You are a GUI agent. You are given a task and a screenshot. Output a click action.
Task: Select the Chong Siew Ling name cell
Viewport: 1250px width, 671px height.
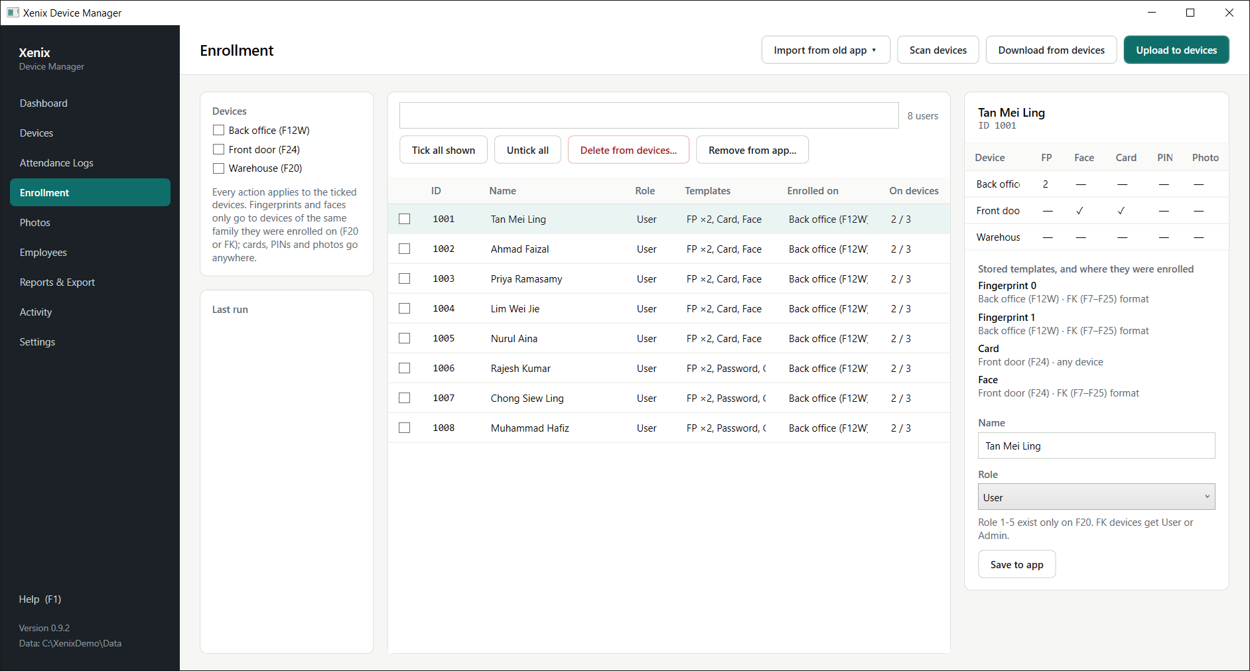click(x=527, y=398)
